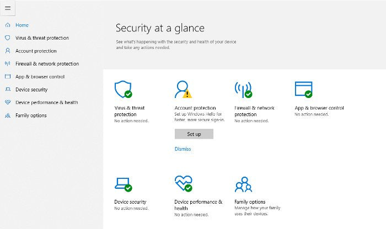Open the hamburger navigation menu
This screenshot has width=386, height=229.
tap(8, 8)
